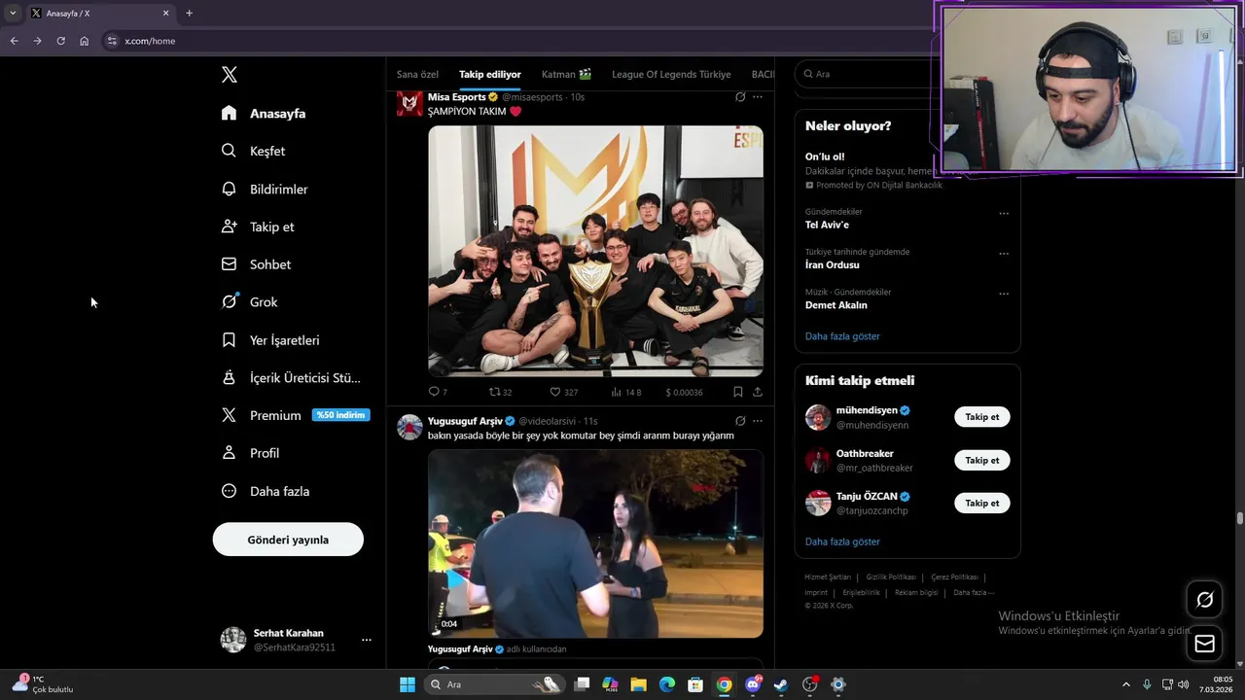Image resolution: width=1245 pixels, height=700 pixels.
Task: Open the League Of Legends Türkiye tab
Action: [x=671, y=74]
